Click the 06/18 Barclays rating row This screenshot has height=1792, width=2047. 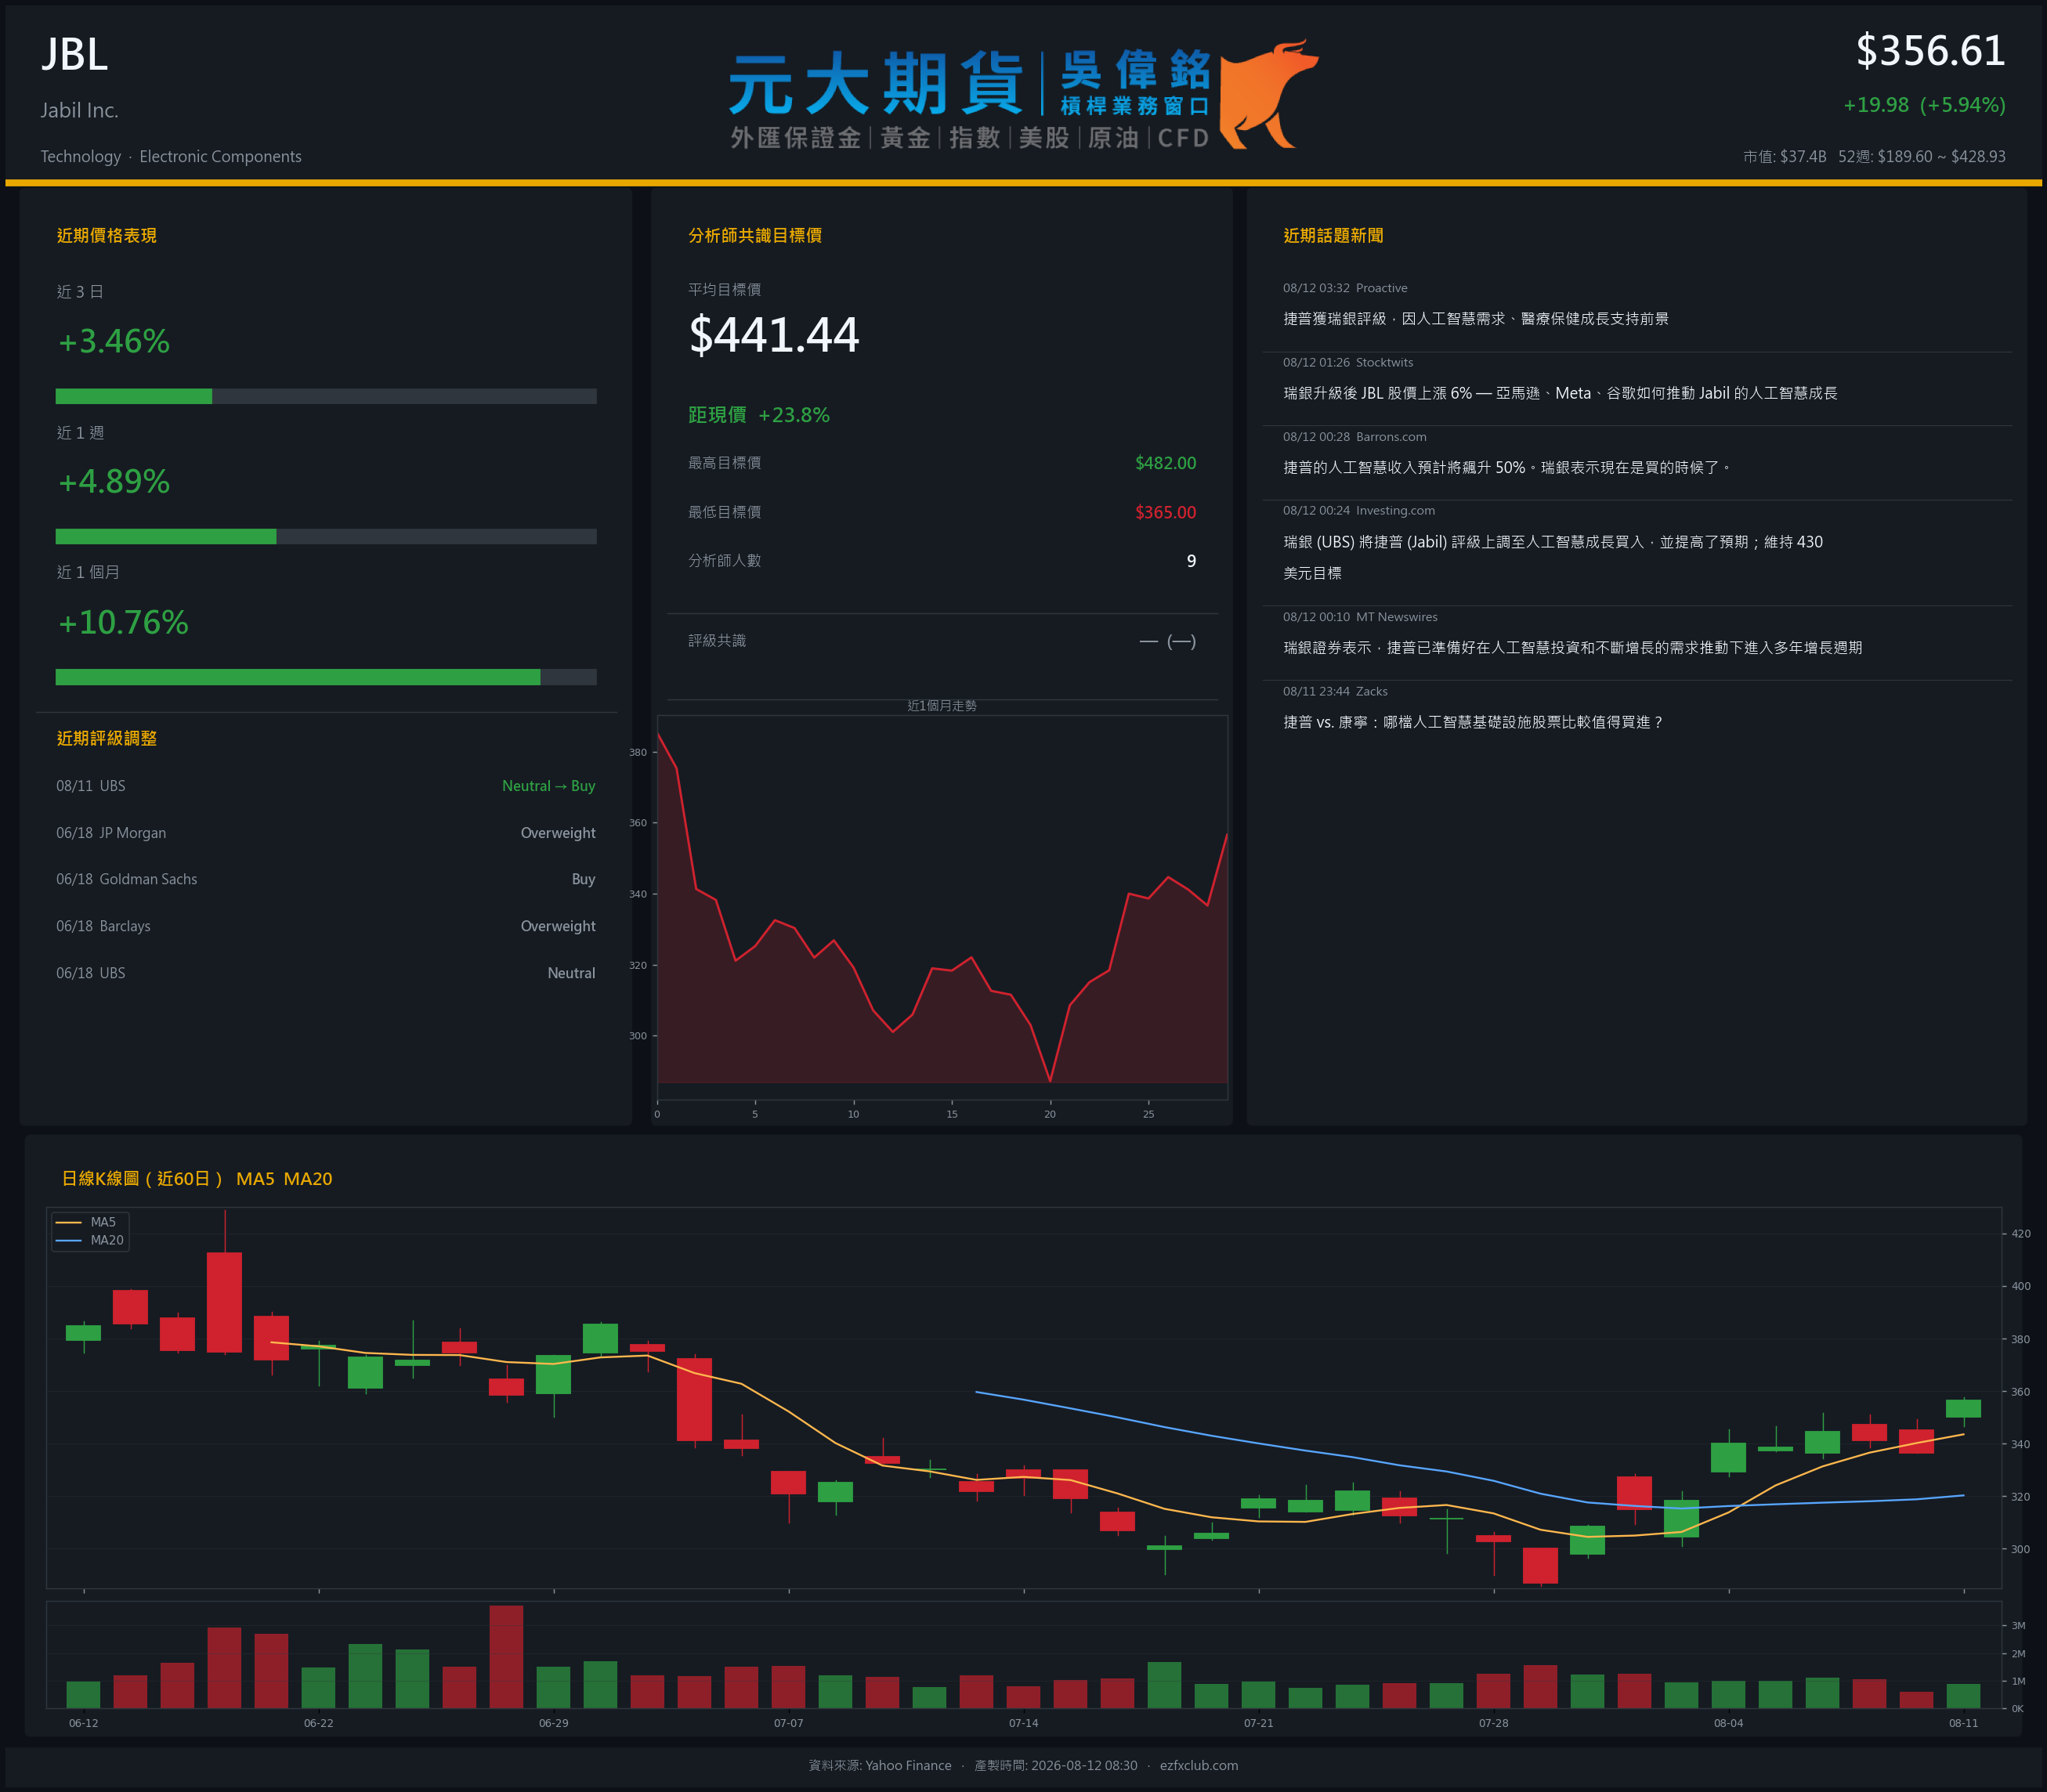click(x=326, y=926)
